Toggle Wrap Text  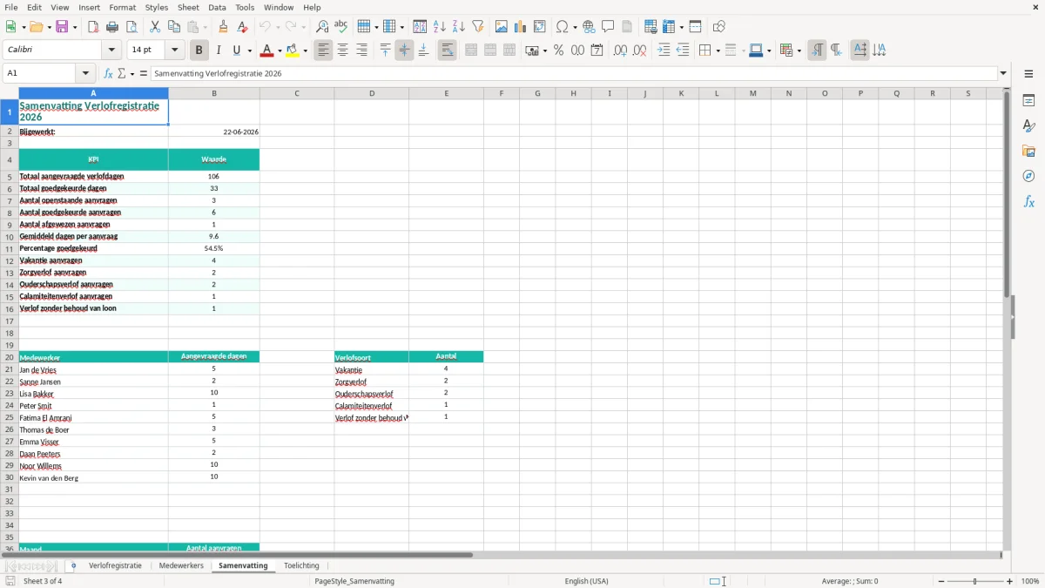click(447, 51)
